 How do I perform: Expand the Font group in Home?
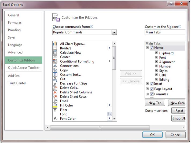(x=156, y=57)
